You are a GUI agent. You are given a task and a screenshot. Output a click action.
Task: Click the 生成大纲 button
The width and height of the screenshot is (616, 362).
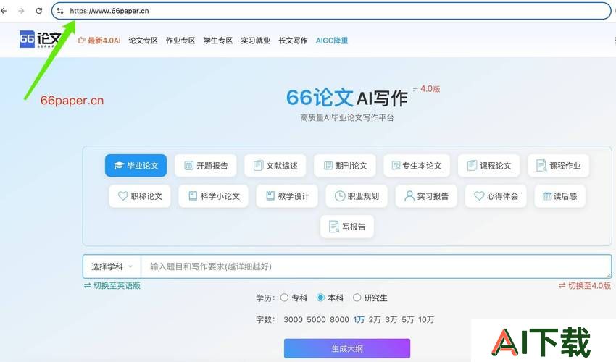click(347, 348)
